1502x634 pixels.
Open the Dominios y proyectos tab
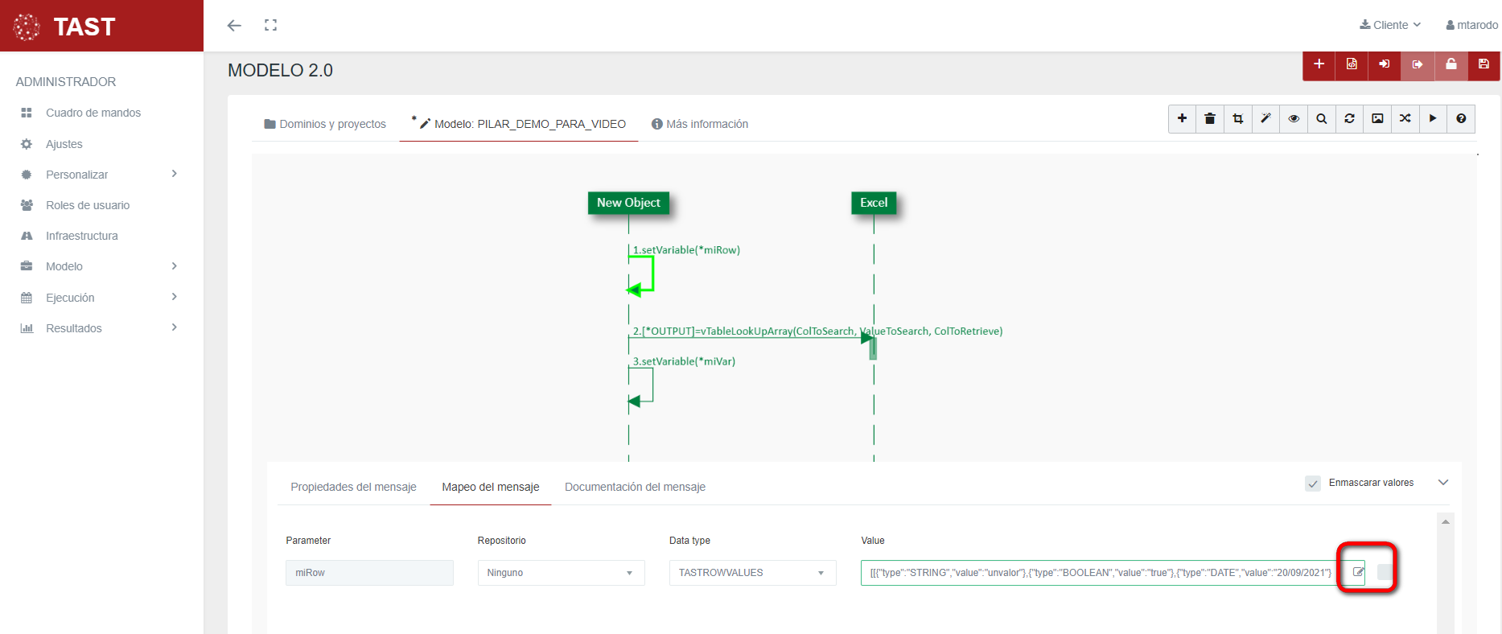[x=325, y=124]
